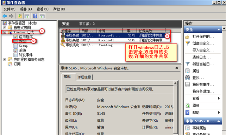Click the 刷新 action
The image size is (226, 135).
coord(196,106)
